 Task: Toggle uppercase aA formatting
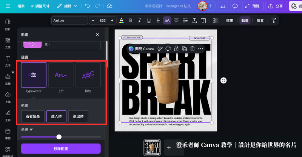coord(167,20)
